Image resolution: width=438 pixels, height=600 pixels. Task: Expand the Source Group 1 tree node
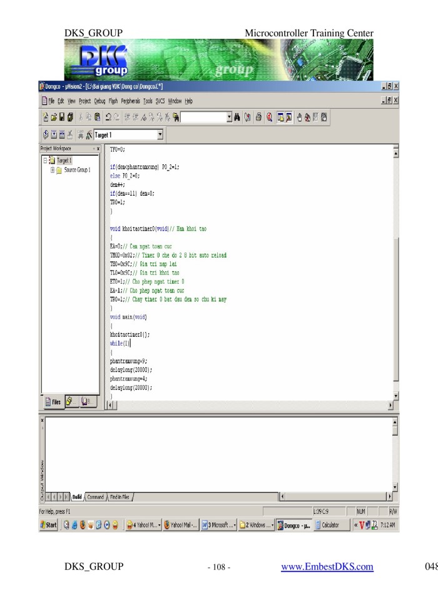point(53,169)
